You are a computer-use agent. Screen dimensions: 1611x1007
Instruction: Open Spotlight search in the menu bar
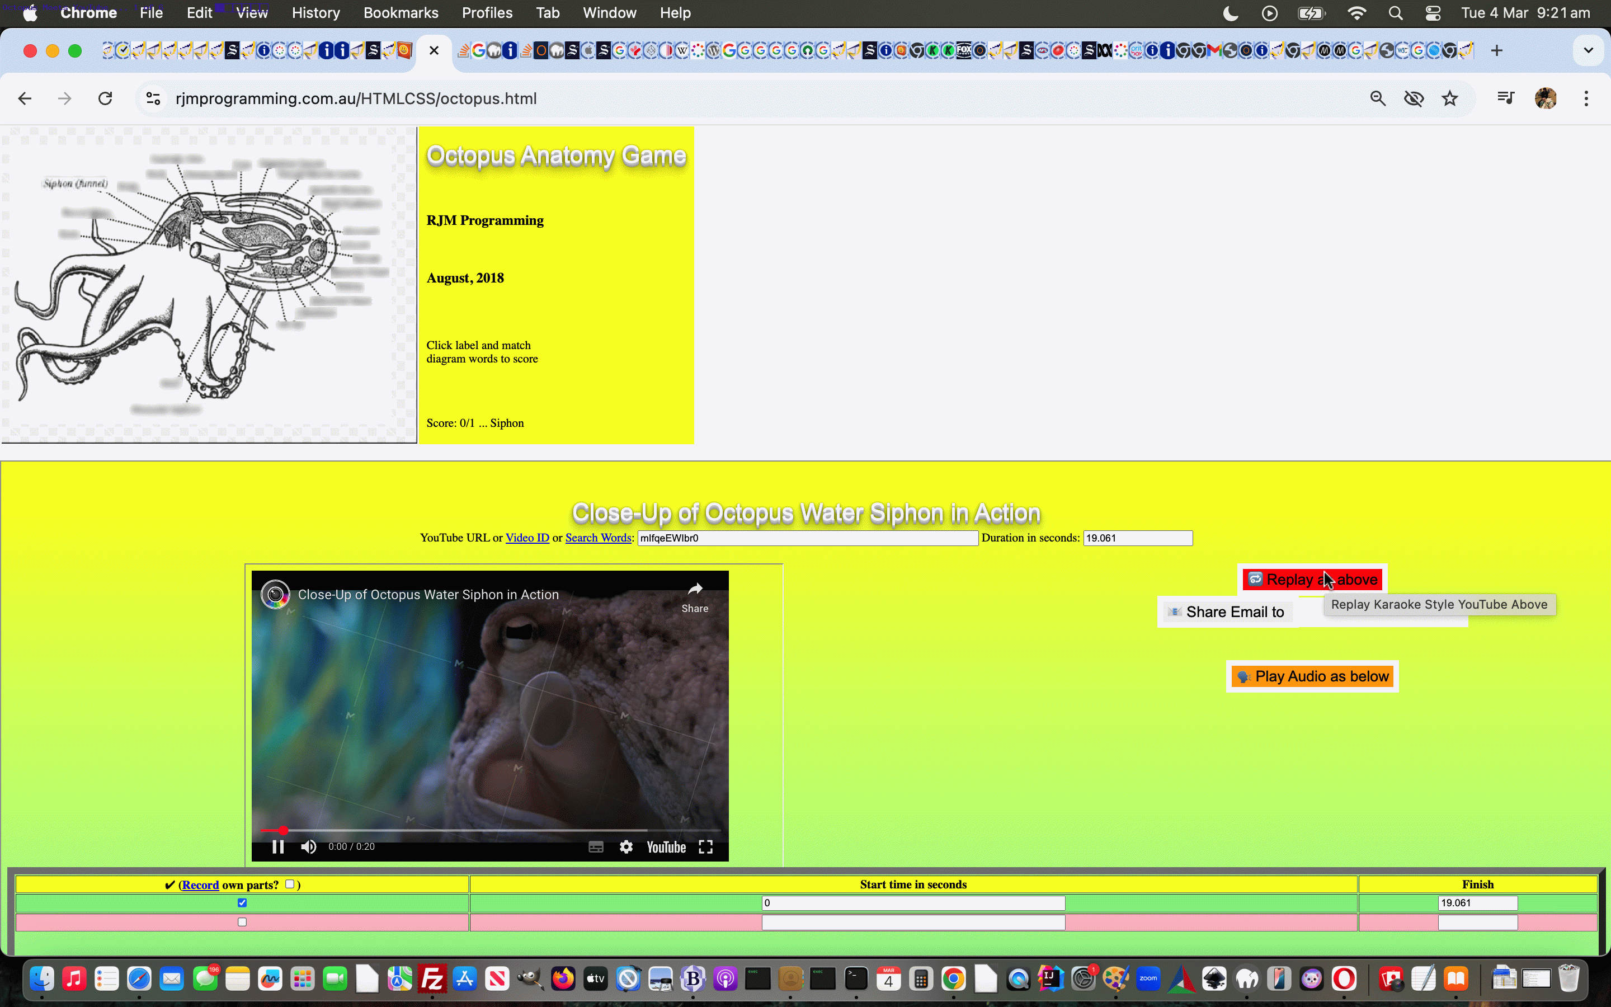(x=1395, y=13)
